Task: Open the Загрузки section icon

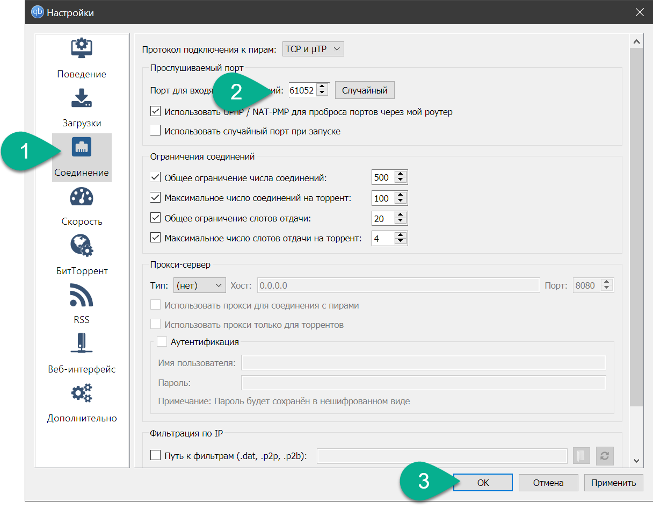Action: 82,98
